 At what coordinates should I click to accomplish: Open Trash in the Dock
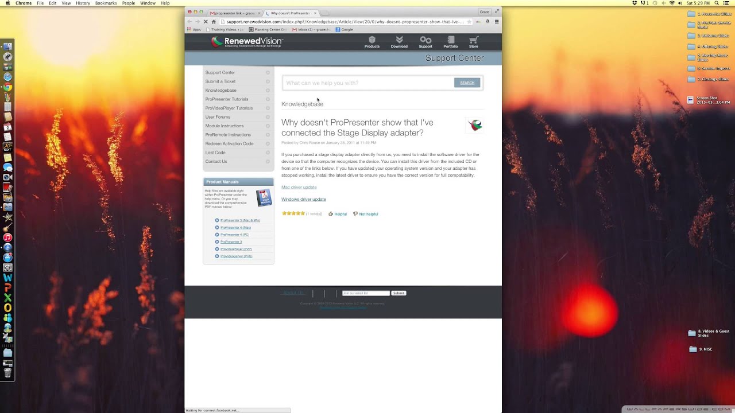tap(7, 373)
